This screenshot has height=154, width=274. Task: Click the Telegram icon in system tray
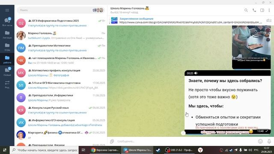236,150
